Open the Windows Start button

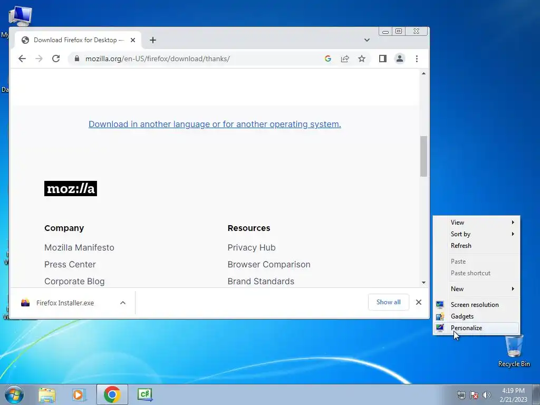pos(14,394)
